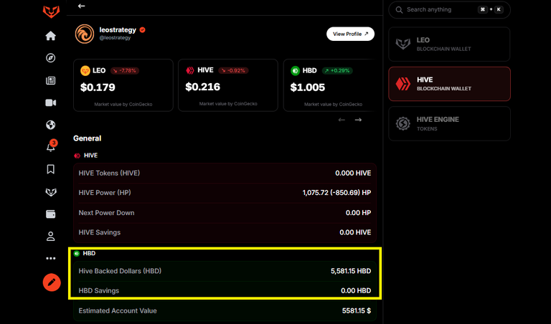The image size is (551, 324).
Task: Open notifications bell with badge
Action: point(52,146)
